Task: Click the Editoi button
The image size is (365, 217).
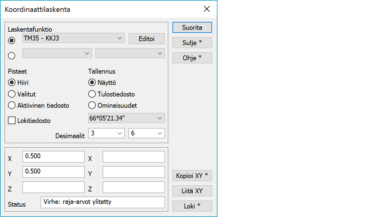Action: 146,39
